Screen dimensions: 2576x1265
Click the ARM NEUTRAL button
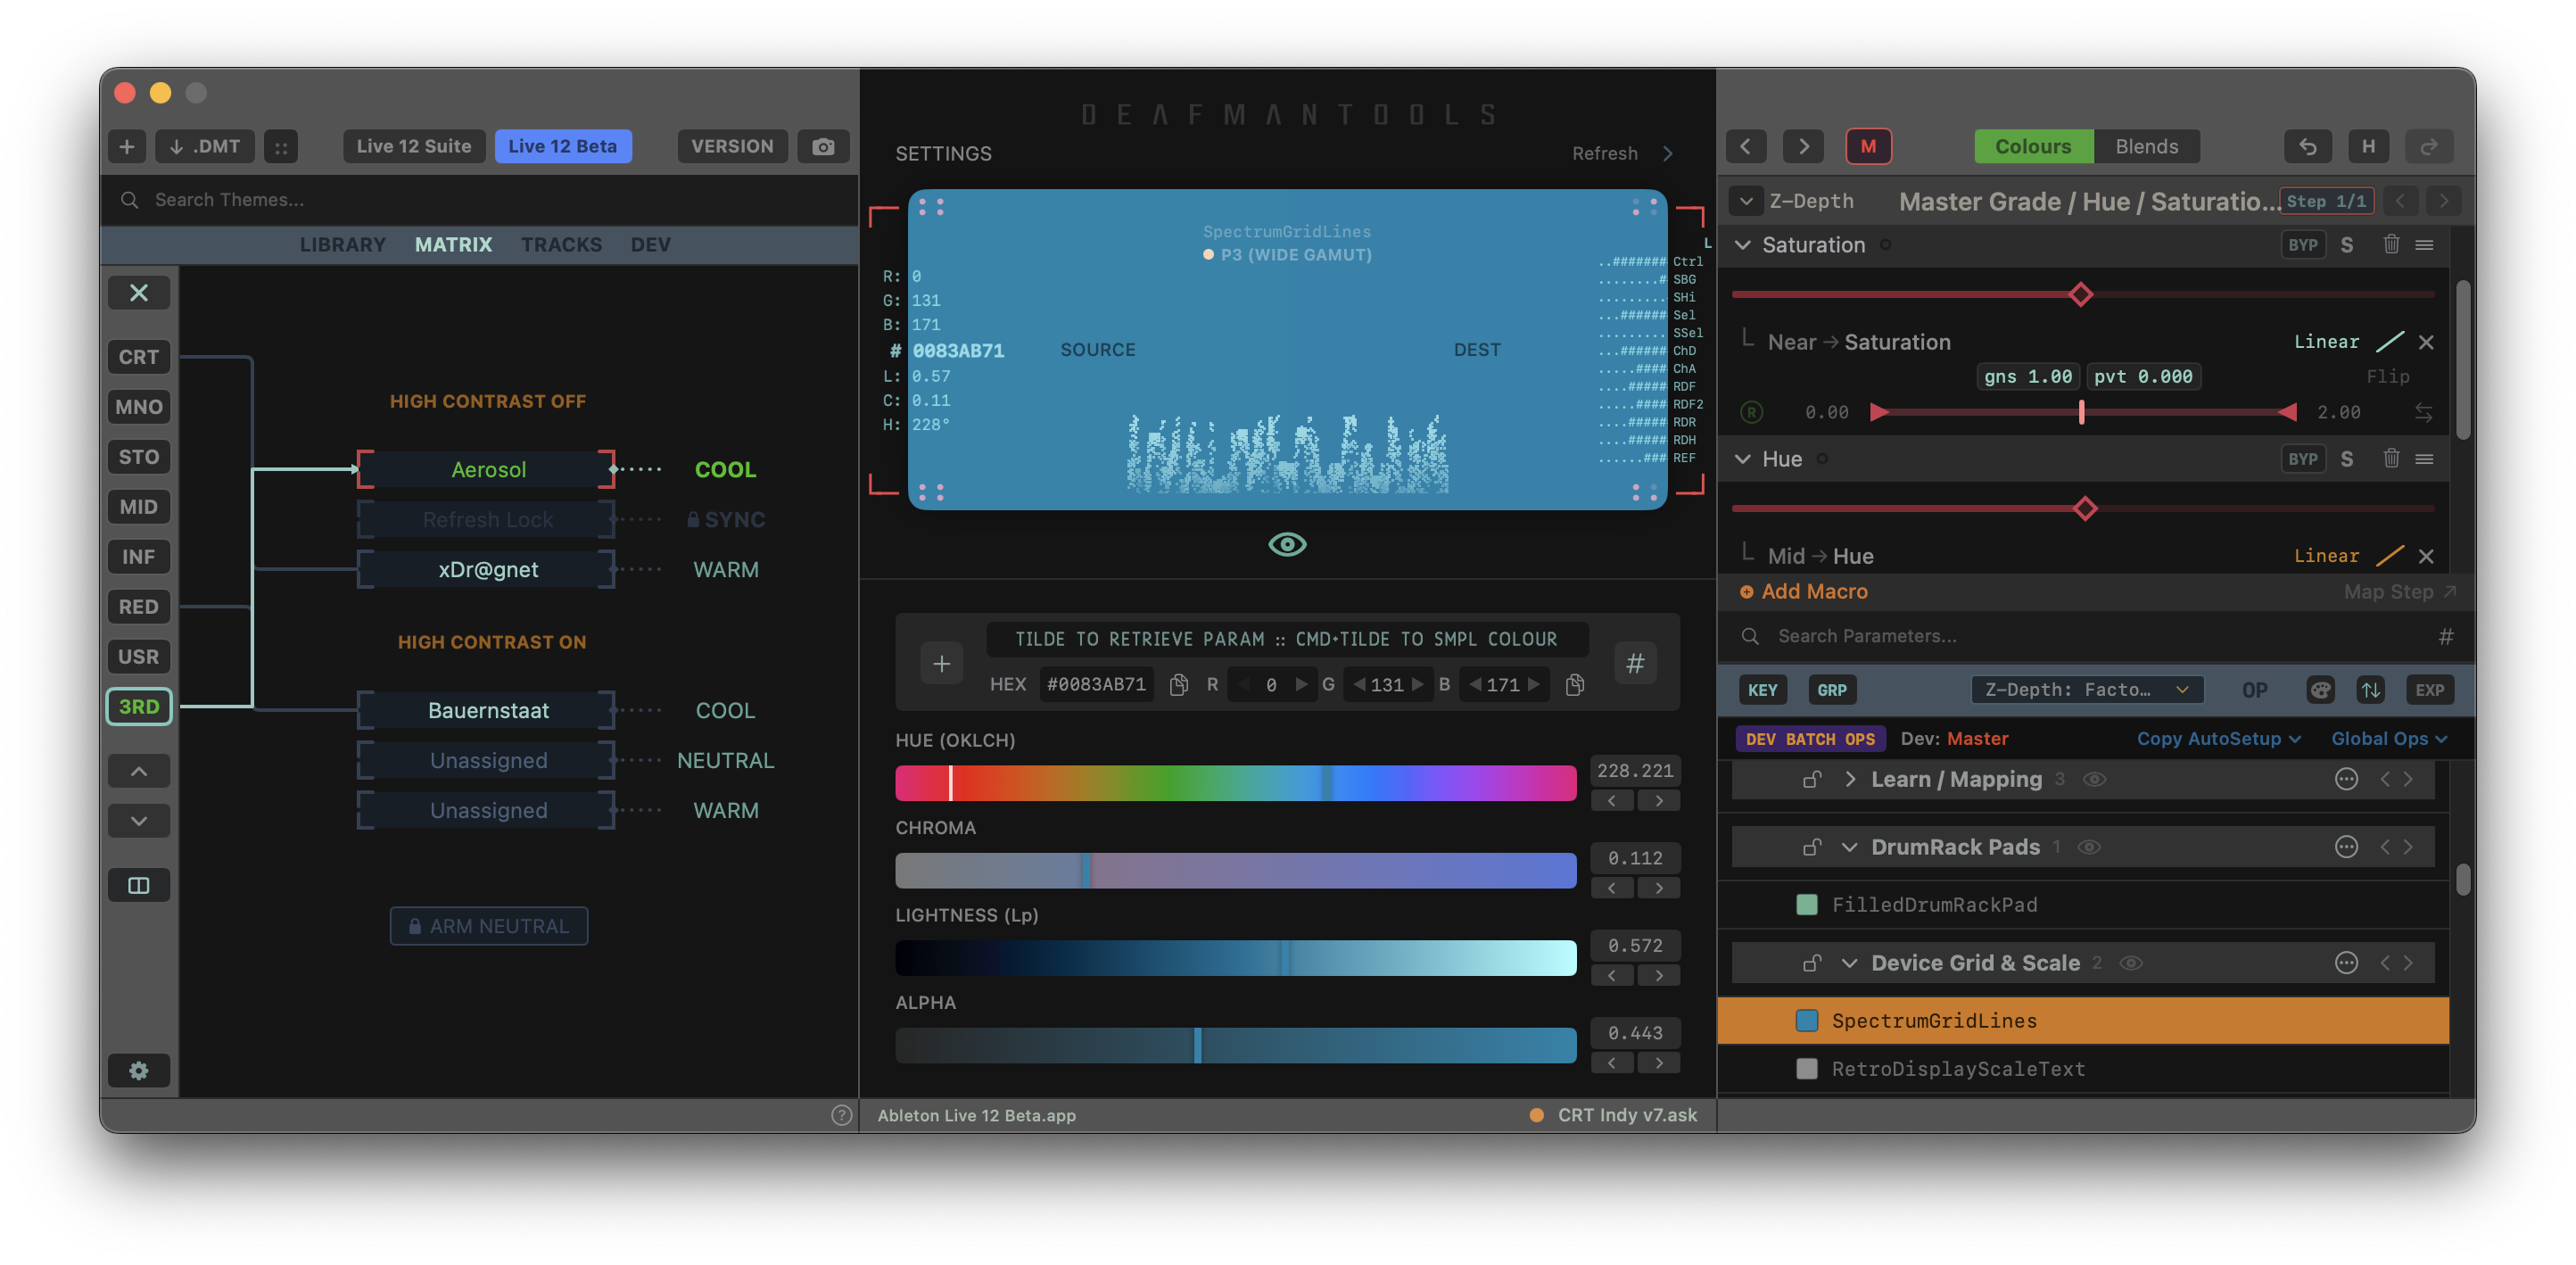click(x=489, y=926)
